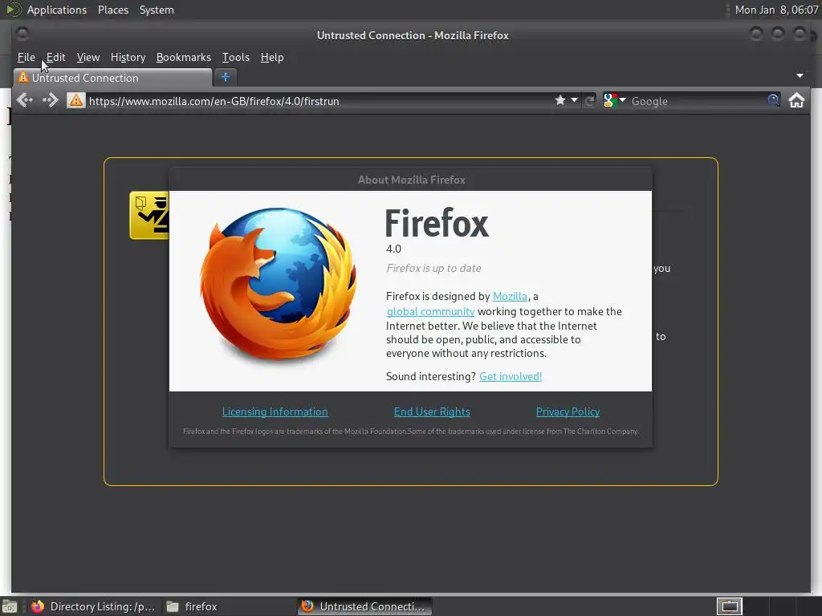
Task: Open the Help menu
Action: 272,57
